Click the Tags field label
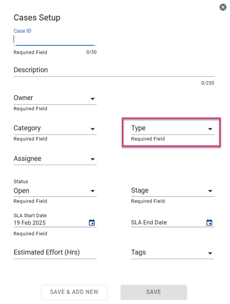230x304 pixels. [138, 252]
